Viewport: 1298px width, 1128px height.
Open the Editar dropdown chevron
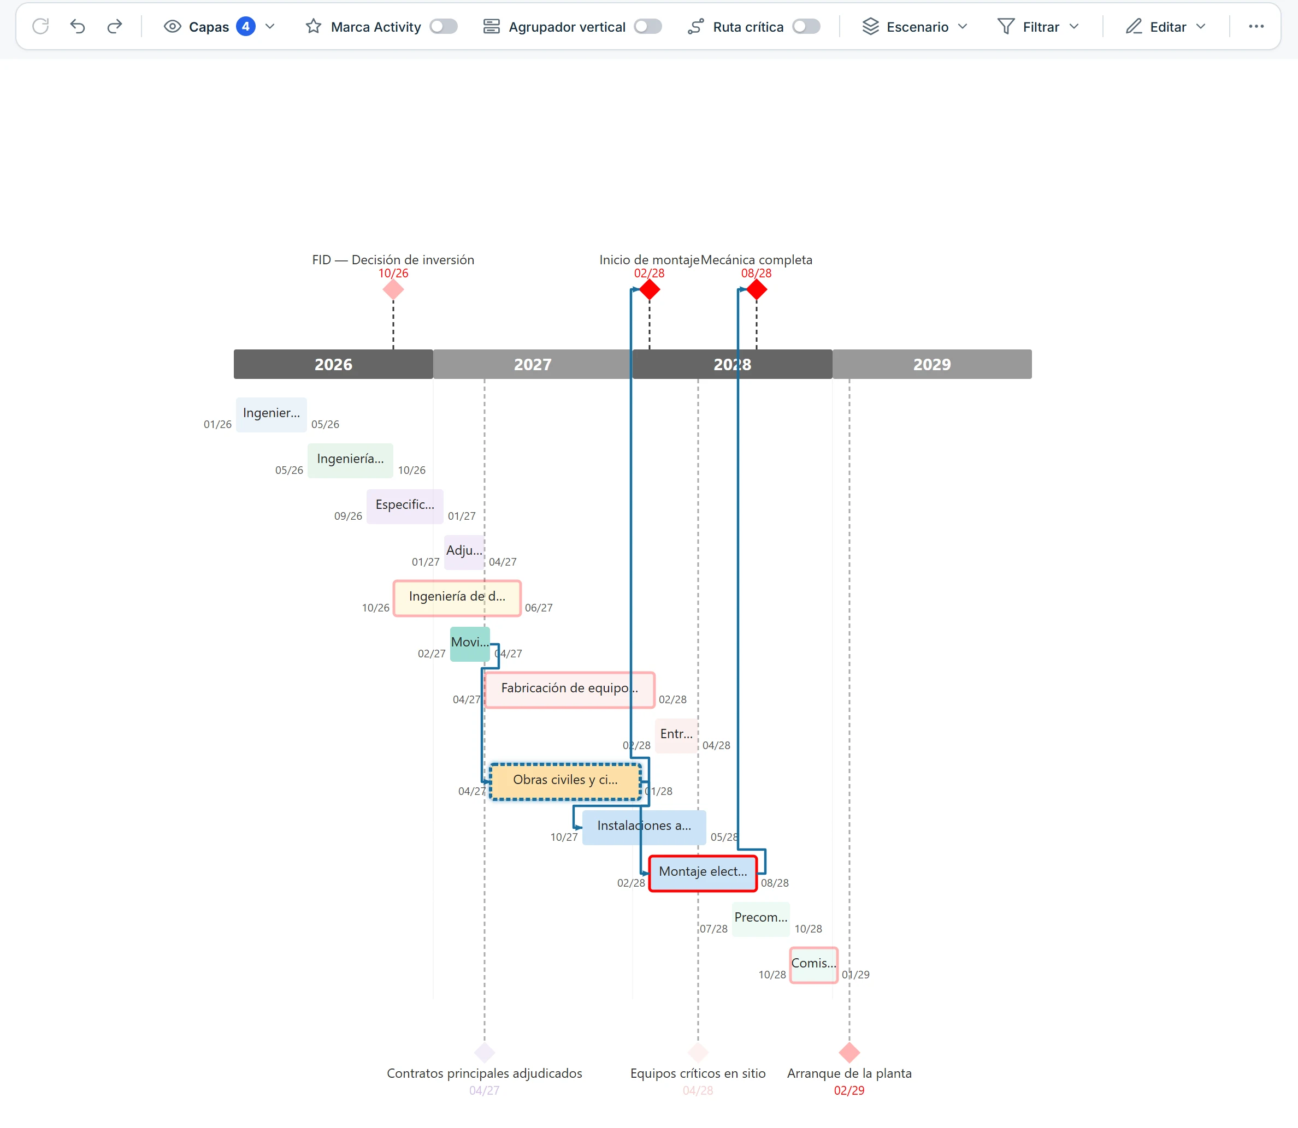pyautogui.click(x=1200, y=26)
